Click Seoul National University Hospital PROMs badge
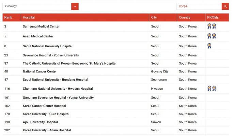Image resolution: width=232 pixels, height=136 pixels. (x=209, y=46)
